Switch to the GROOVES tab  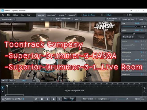(x=51, y=15)
